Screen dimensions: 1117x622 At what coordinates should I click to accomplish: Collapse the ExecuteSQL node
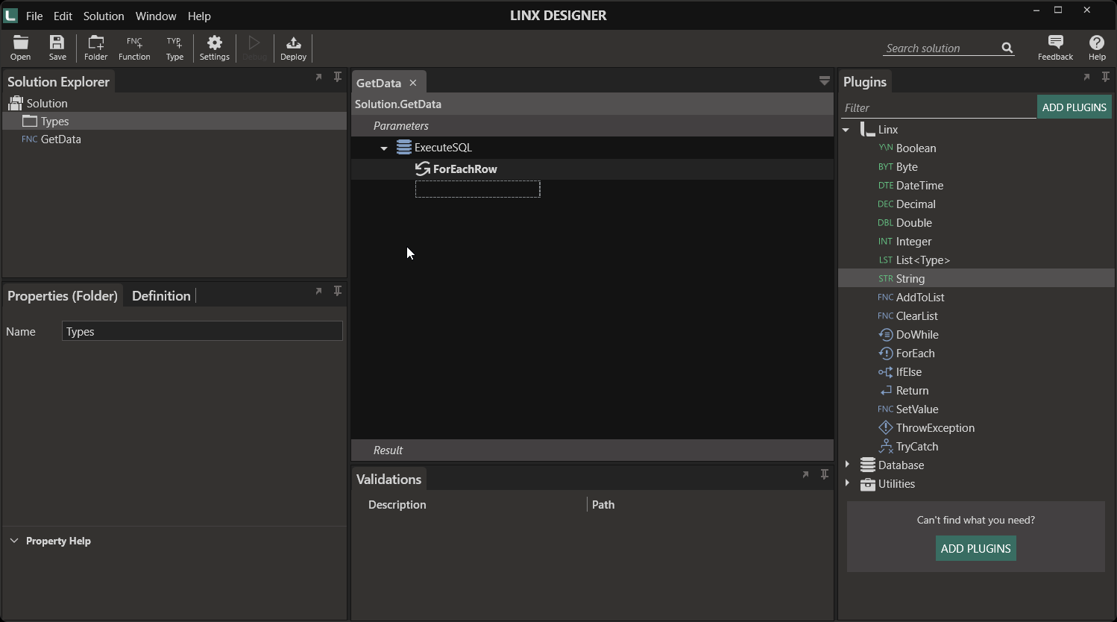[384, 148]
